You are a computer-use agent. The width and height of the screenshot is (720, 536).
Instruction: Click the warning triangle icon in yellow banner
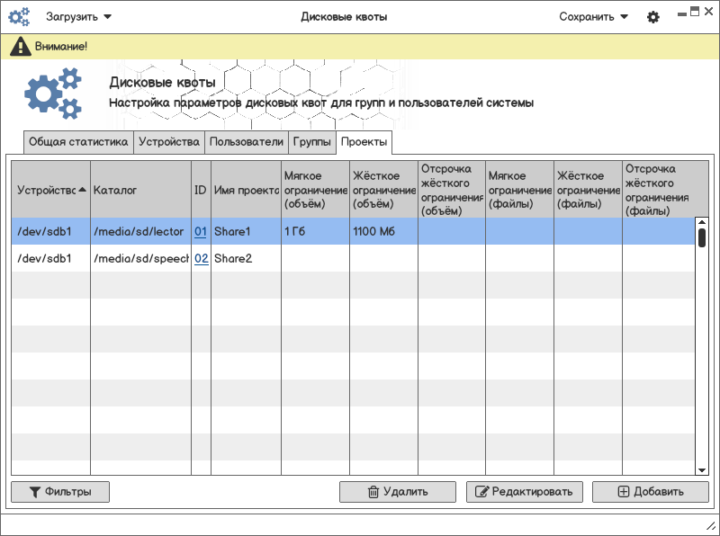pos(22,46)
